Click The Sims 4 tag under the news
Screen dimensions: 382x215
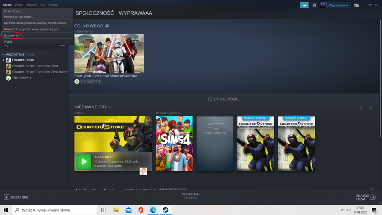click(91, 81)
